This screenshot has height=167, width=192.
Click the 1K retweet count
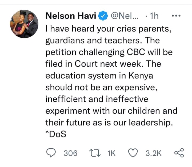111,153
